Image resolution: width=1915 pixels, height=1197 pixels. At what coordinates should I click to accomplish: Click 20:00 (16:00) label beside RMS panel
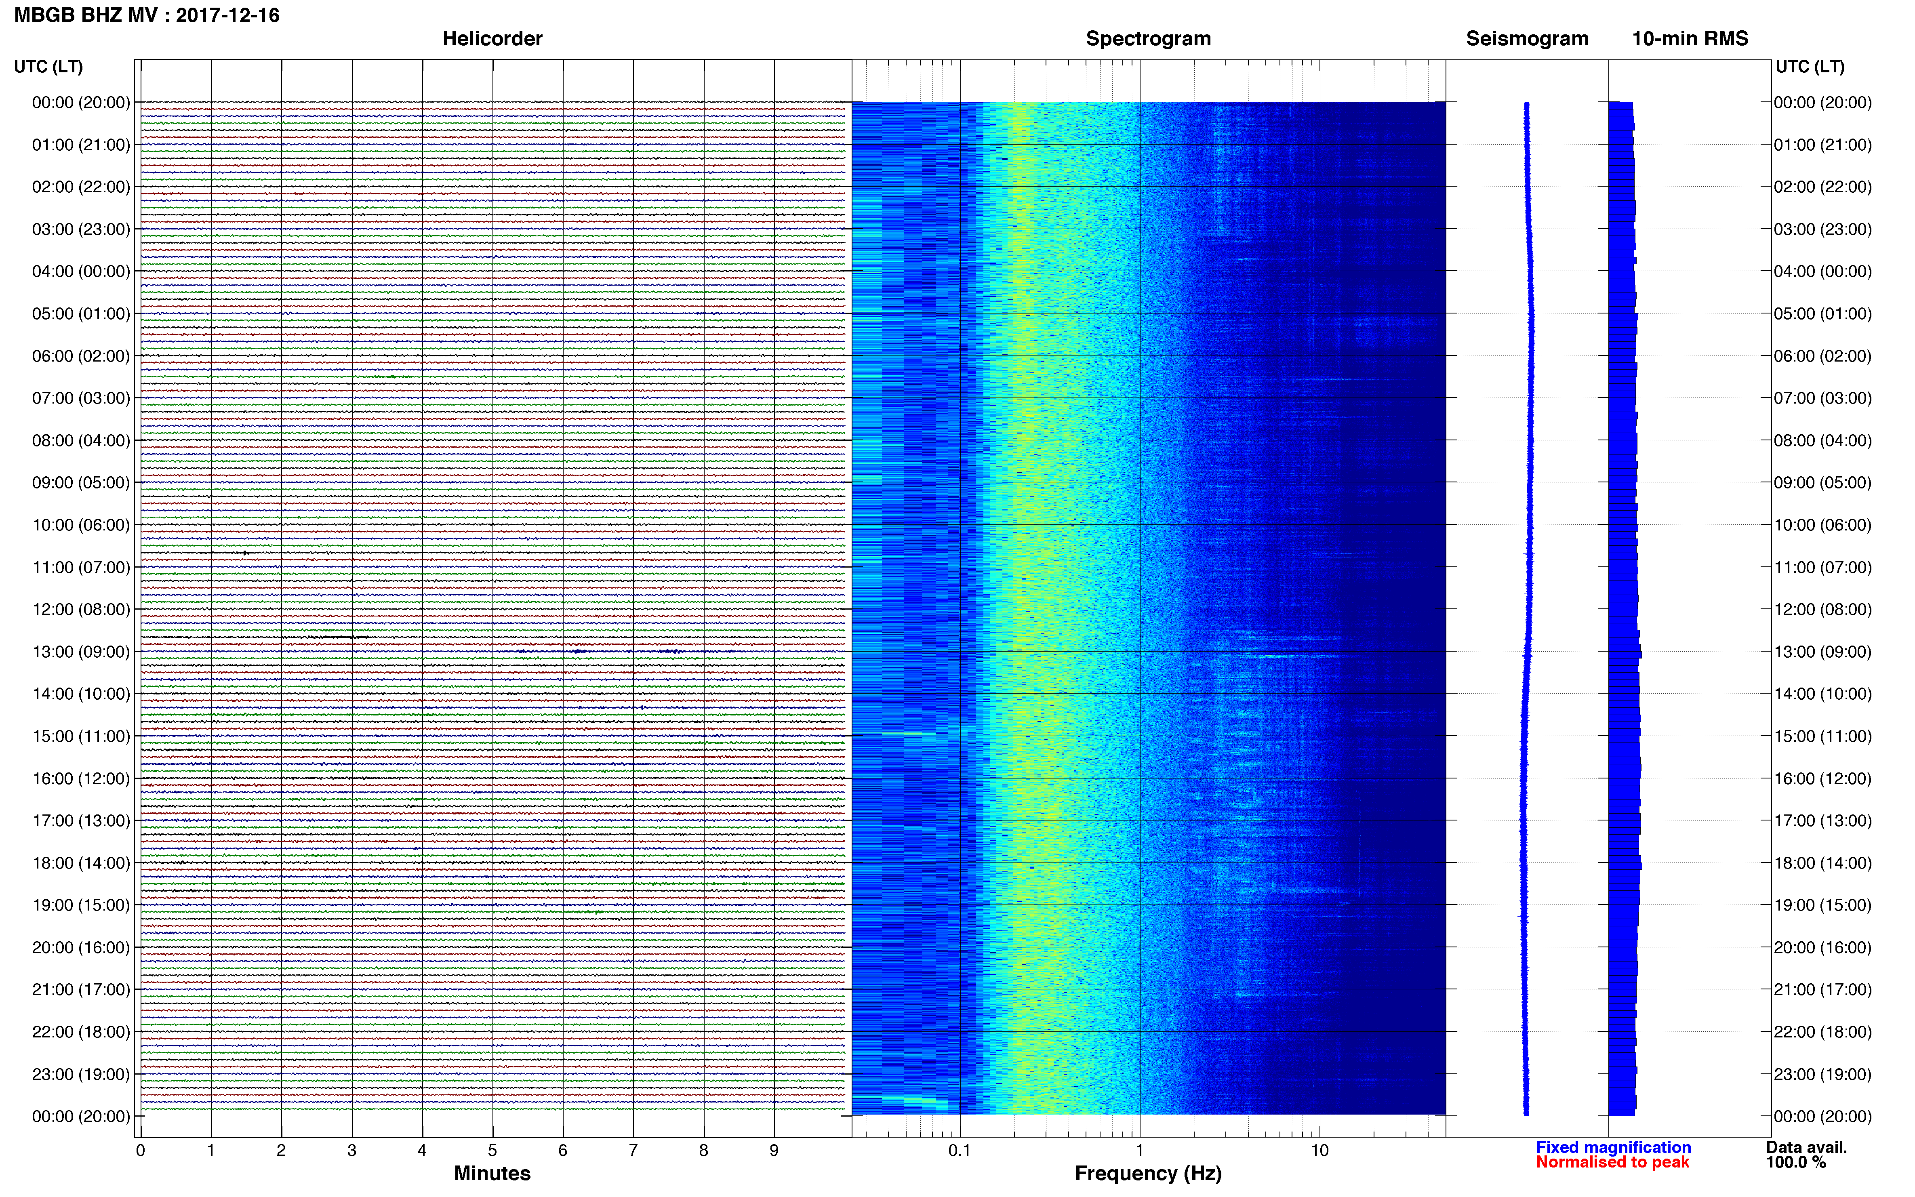pyautogui.click(x=1822, y=948)
